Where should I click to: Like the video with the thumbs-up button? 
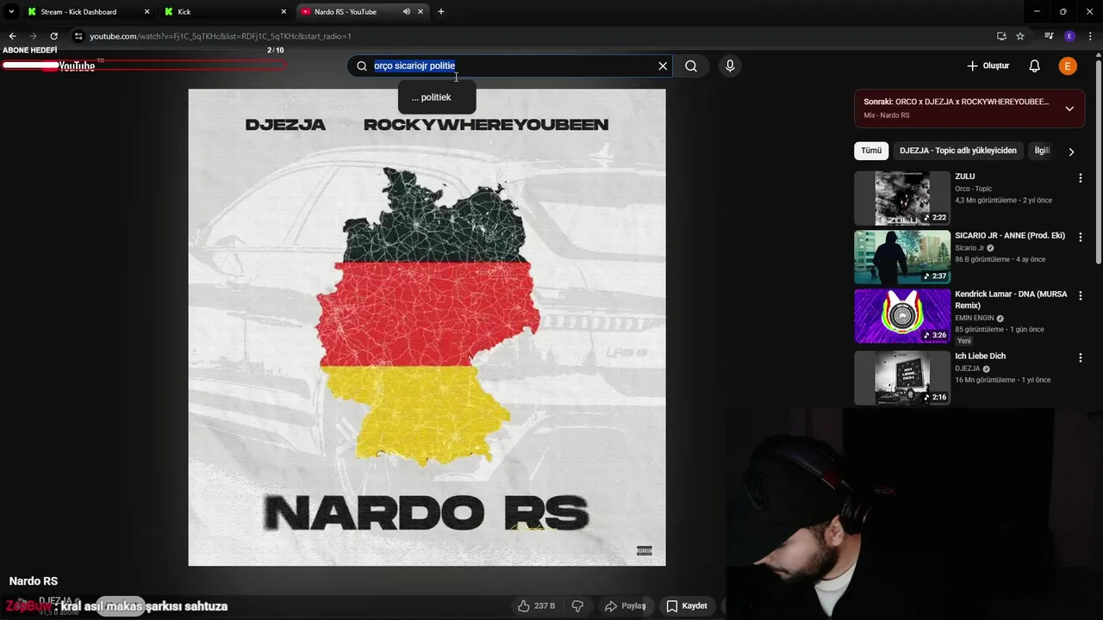536,606
